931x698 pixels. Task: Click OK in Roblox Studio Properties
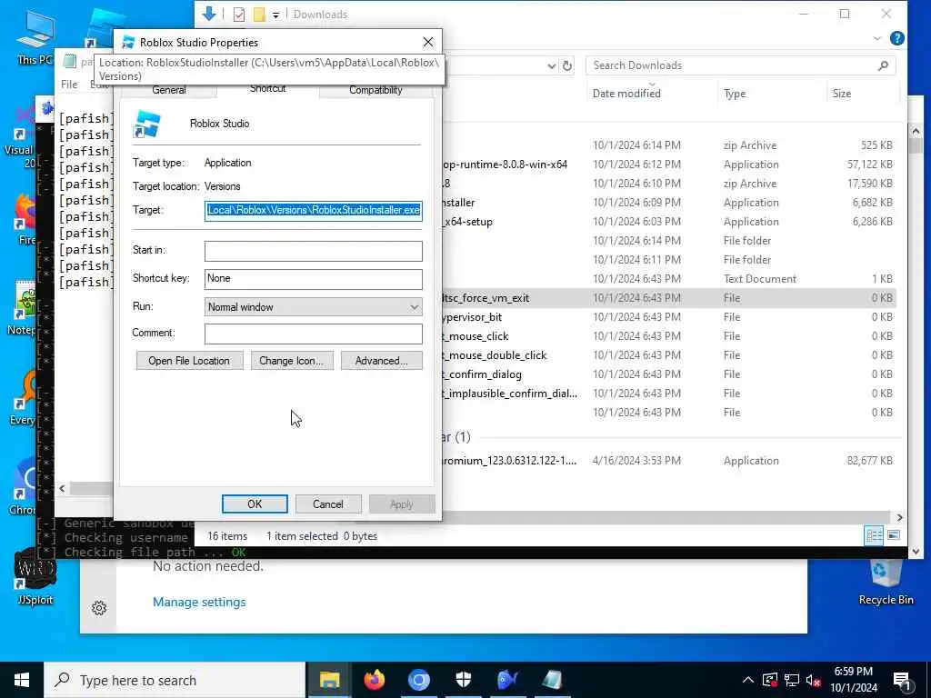(255, 504)
